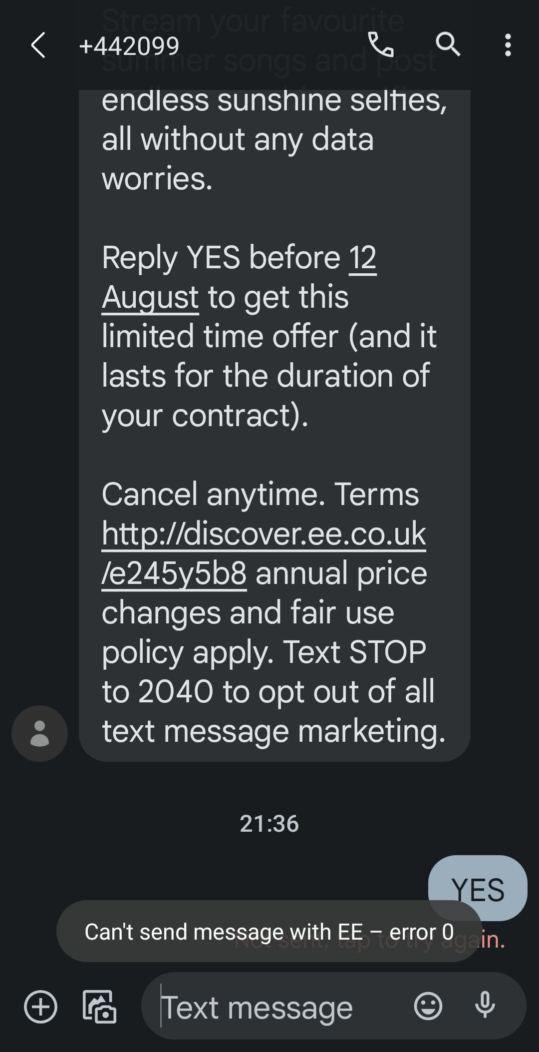Tap the 'Can't send message' error toast
The width and height of the screenshot is (539, 1052).
pyautogui.click(x=269, y=932)
